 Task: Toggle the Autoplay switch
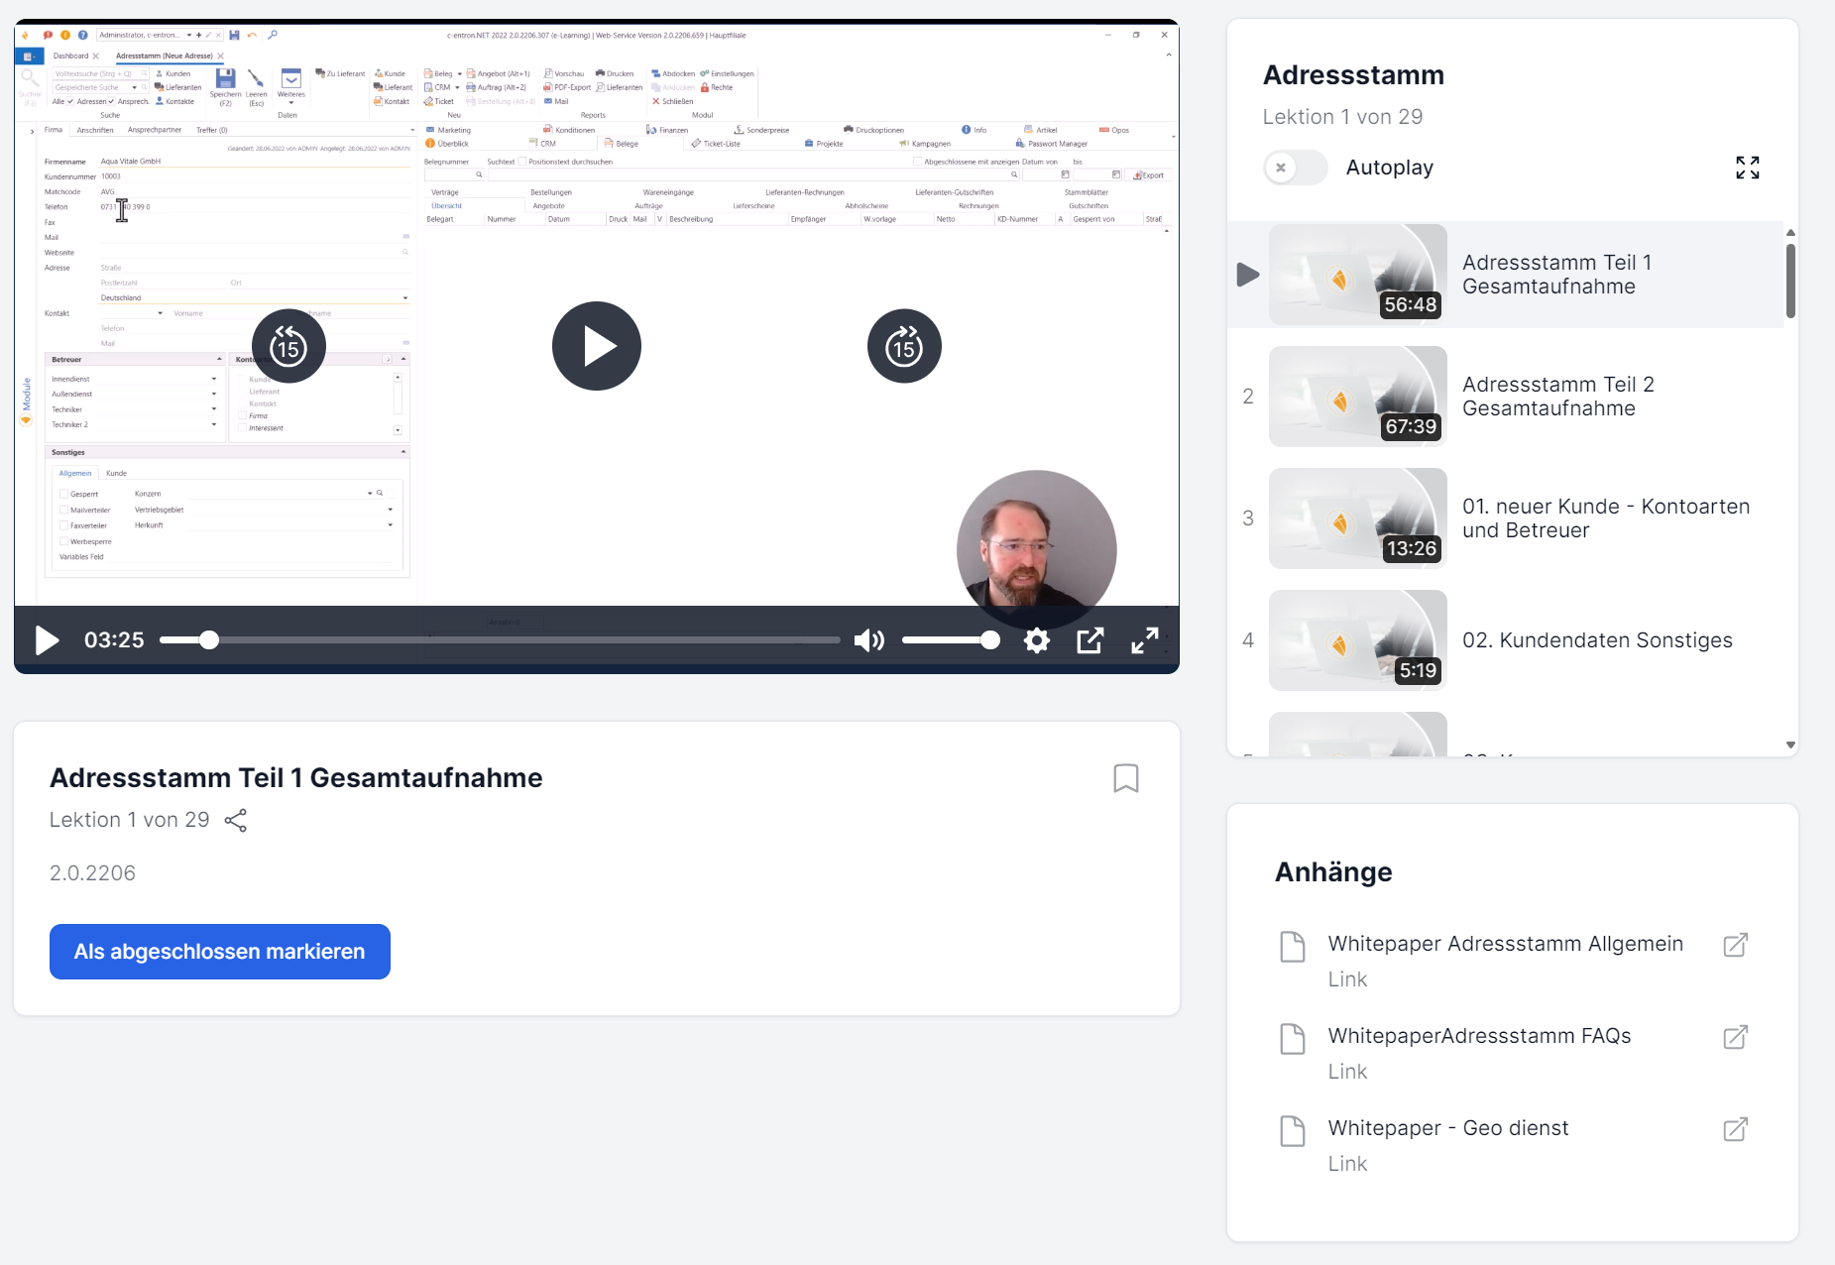pyautogui.click(x=1296, y=168)
